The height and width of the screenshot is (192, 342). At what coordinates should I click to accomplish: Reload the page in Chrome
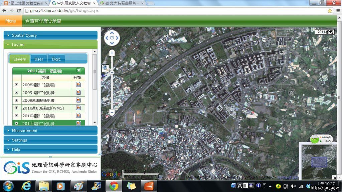click(x=19, y=11)
